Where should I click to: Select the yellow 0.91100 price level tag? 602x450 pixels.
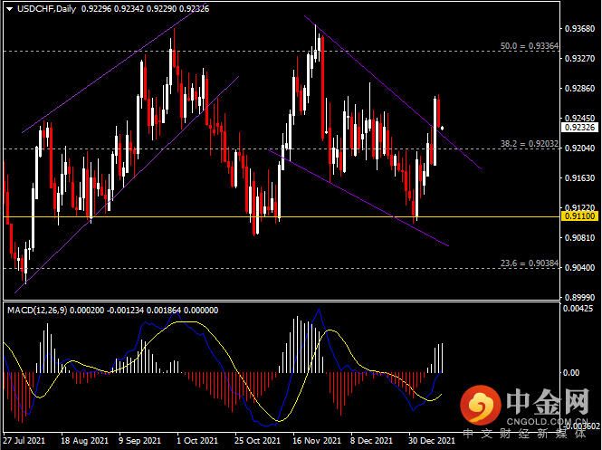point(578,217)
